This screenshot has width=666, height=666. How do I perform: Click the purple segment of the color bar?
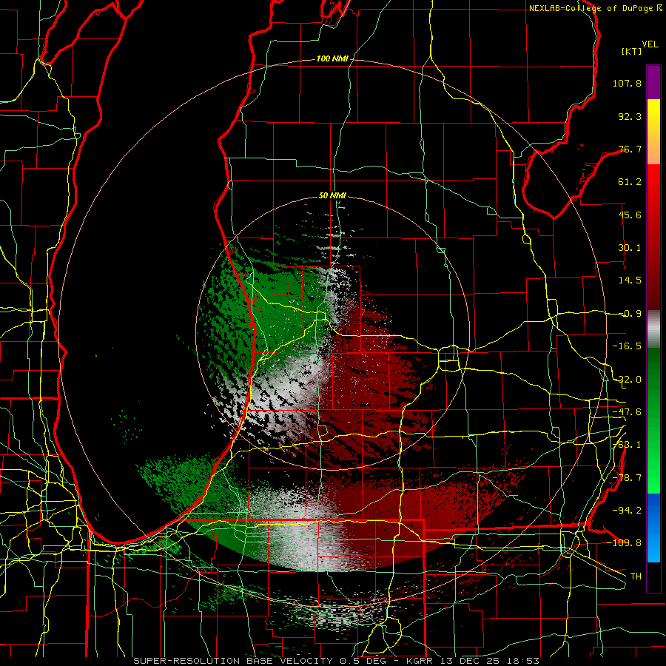click(x=653, y=83)
